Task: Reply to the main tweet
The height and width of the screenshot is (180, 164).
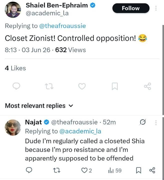Action: [x=16, y=86]
